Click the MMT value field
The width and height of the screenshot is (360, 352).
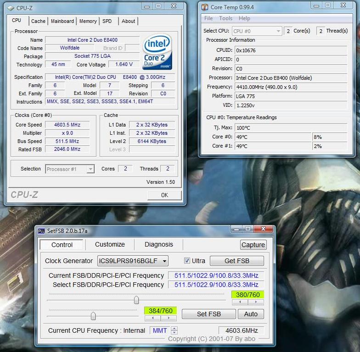(160, 330)
